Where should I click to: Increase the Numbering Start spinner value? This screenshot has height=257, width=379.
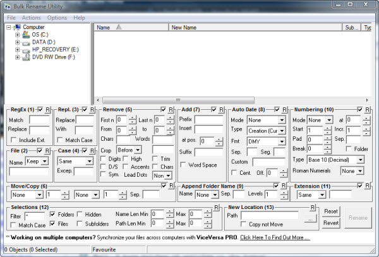point(327,128)
